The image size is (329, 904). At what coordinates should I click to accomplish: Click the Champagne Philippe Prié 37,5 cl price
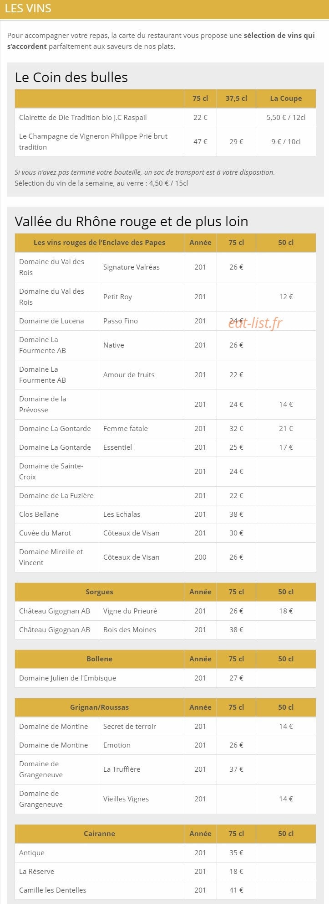236,141
